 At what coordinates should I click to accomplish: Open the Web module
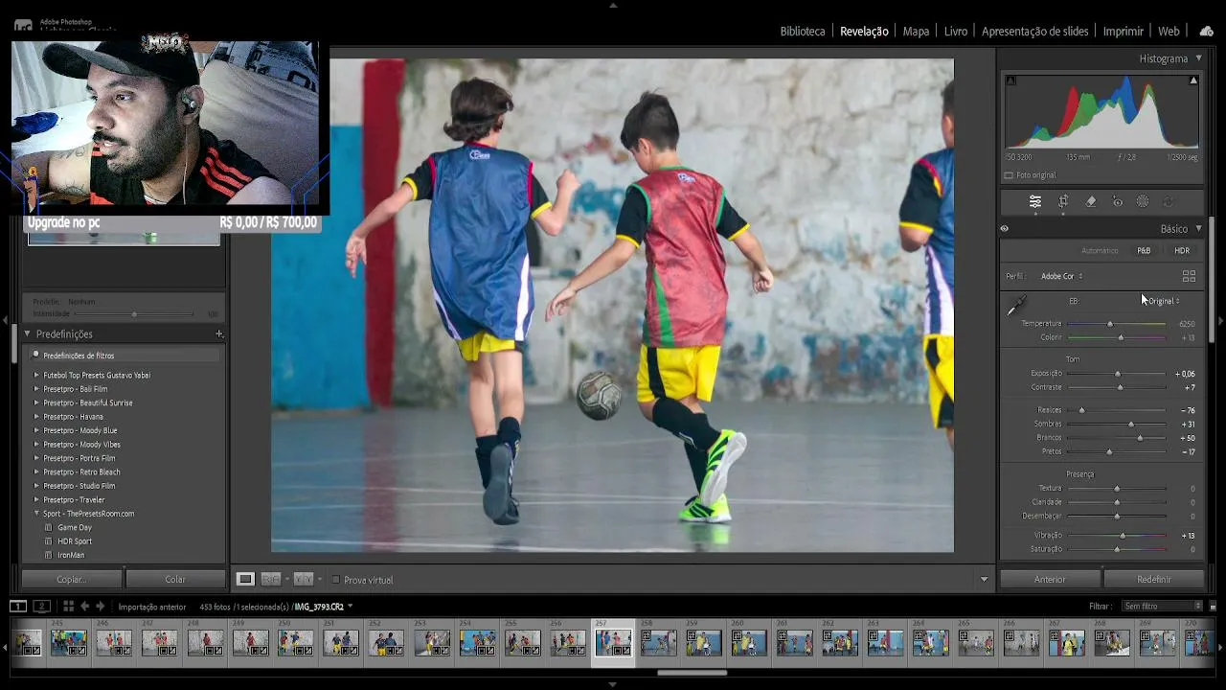pos(1169,31)
